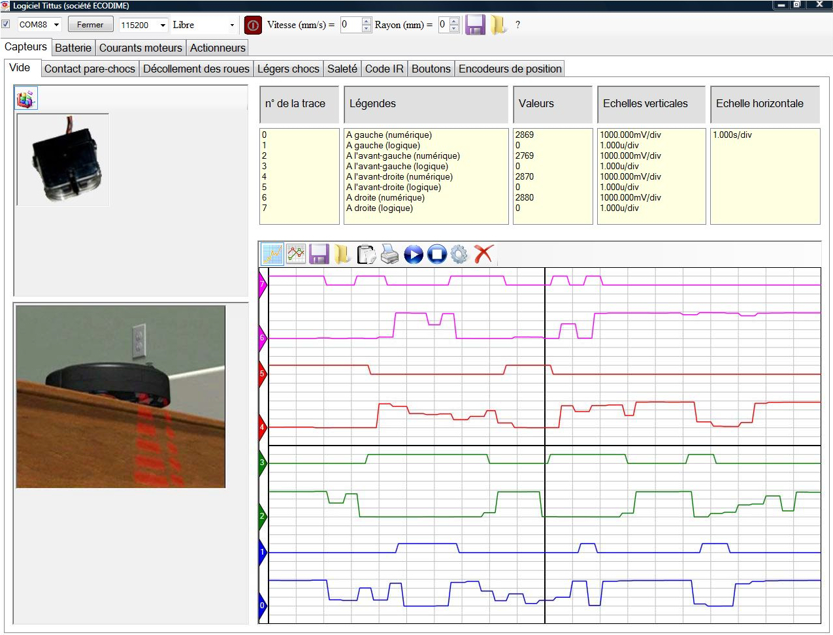Image resolution: width=833 pixels, height=635 pixels.
Task: Select magenta trace 6 marker
Action: (263, 338)
